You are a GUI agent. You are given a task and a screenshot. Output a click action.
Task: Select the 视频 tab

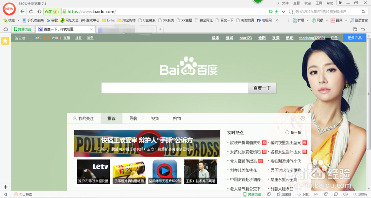tap(155, 119)
